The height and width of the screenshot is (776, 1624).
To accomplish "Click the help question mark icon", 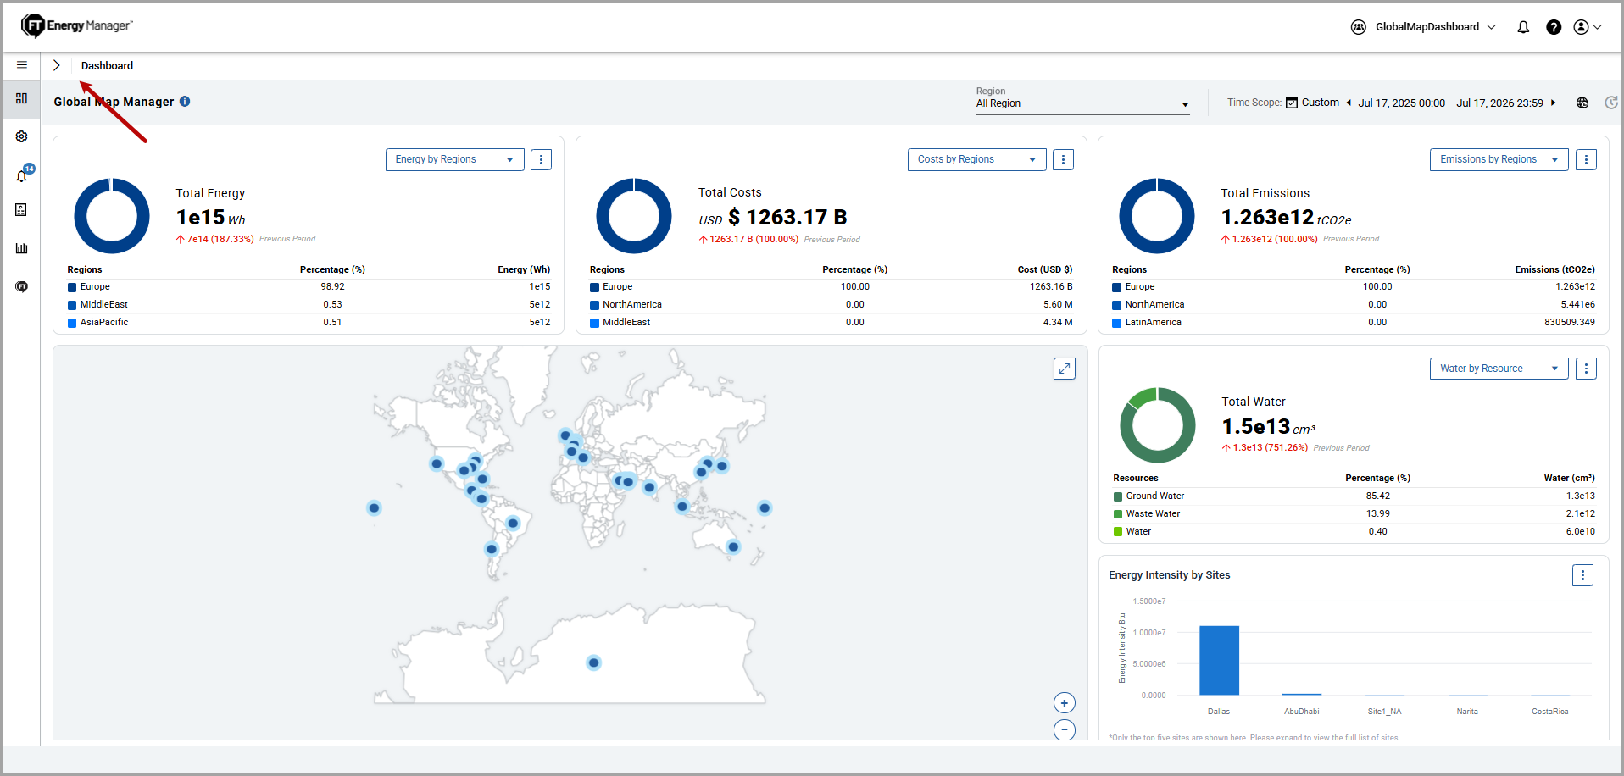I will click(1554, 27).
